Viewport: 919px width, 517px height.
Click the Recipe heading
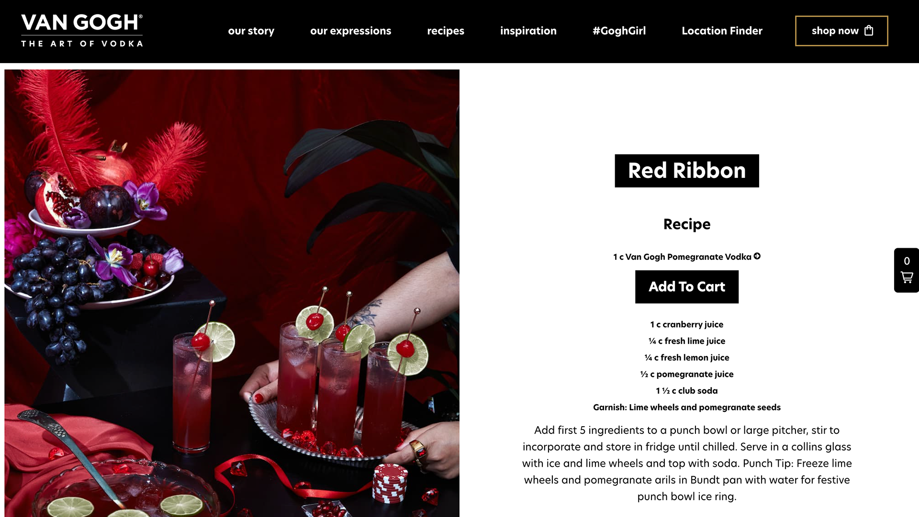click(x=687, y=224)
